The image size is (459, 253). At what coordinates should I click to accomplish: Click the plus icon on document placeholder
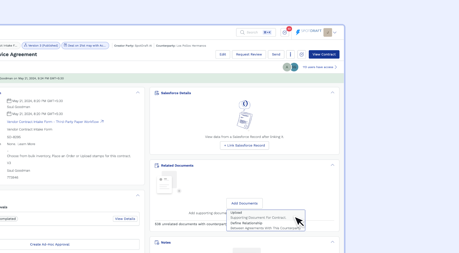pyautogui.click(x=179, y=191)
